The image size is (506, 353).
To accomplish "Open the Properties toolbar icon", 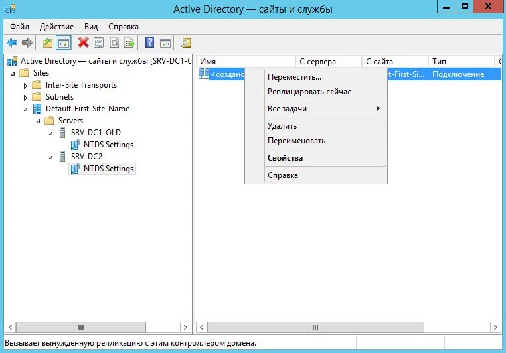I will 99,42.
